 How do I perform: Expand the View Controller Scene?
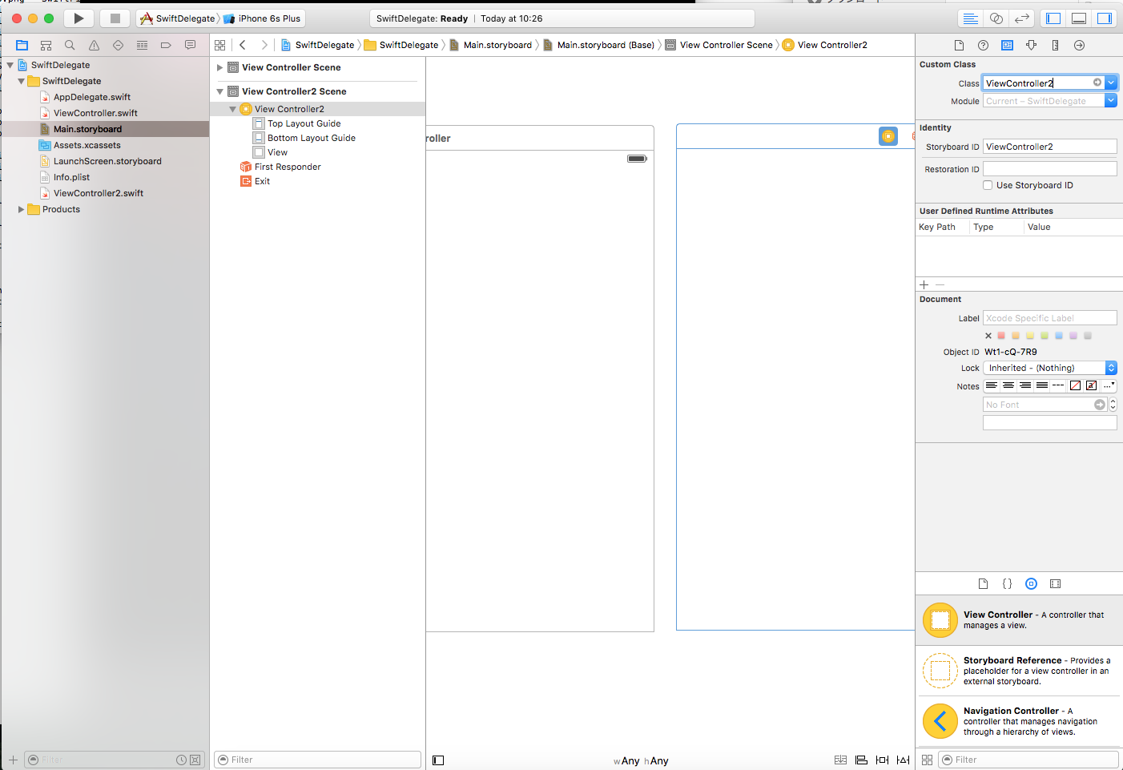point(220,68)
